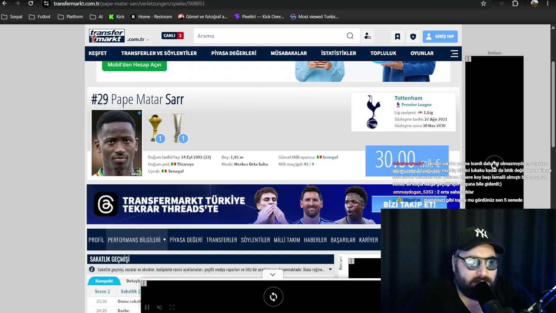
Task: Open ad options dots on right-side ad
Action: (x=468, y=59)
